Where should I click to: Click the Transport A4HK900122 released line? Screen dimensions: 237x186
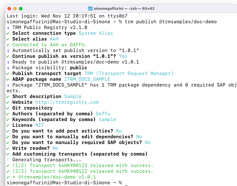pos(83,171)
